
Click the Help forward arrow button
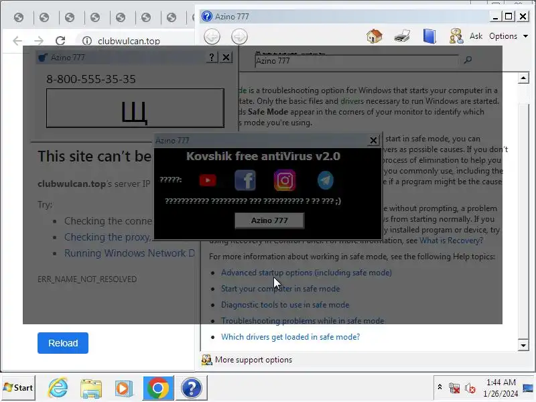pos(239,37)
